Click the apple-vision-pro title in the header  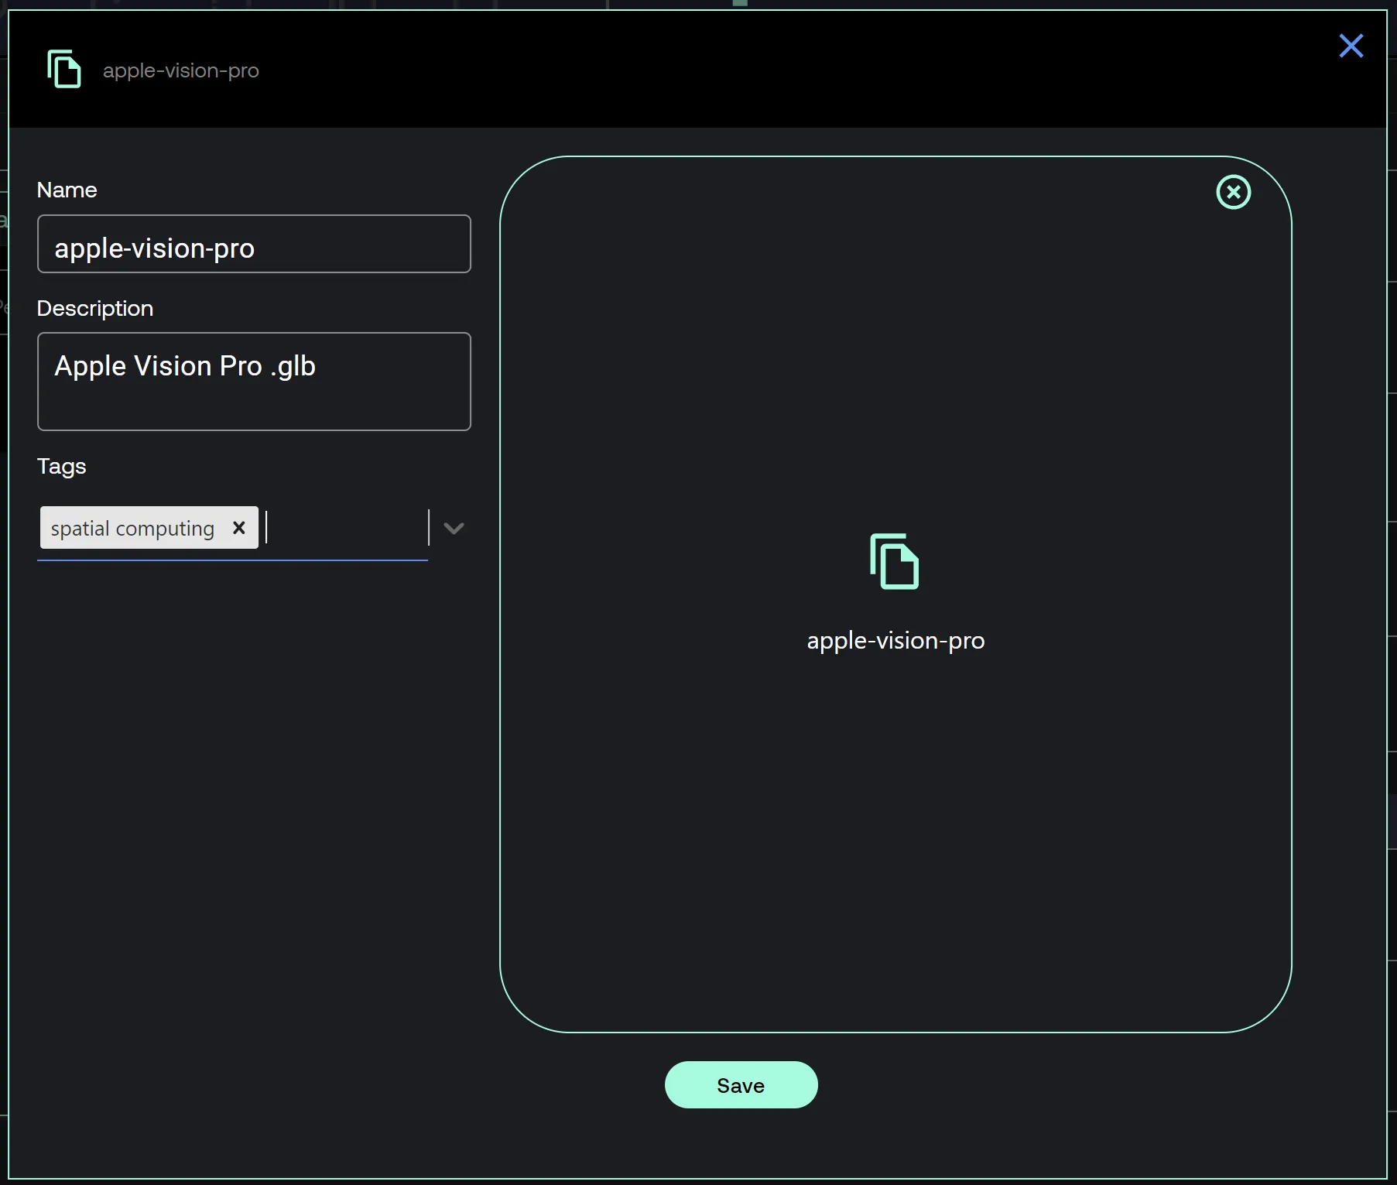(x=181, y=70)
